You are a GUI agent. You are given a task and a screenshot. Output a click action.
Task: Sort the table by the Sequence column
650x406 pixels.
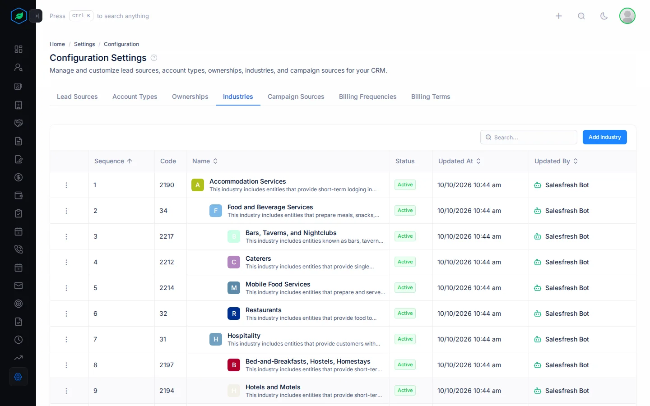113,161
